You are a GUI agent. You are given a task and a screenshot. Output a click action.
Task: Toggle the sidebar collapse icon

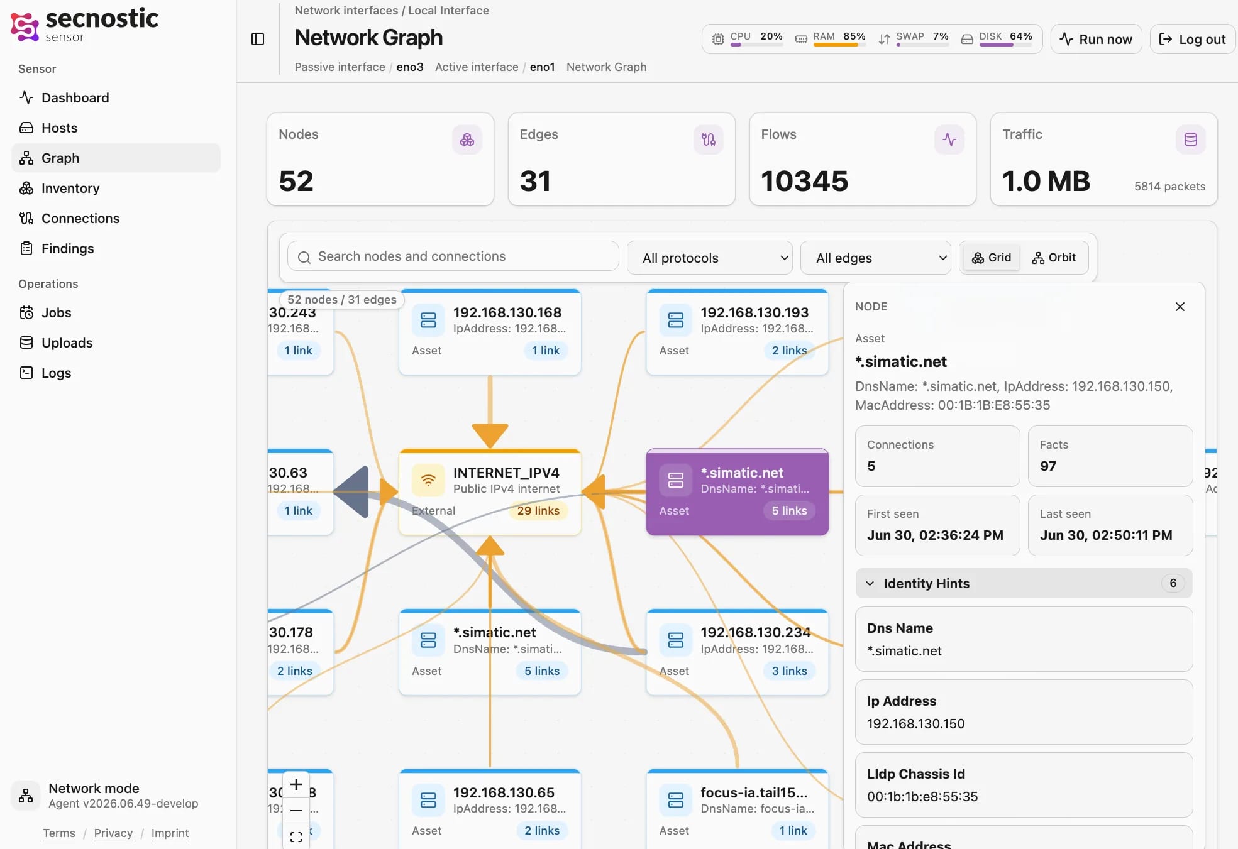(258, 39)
